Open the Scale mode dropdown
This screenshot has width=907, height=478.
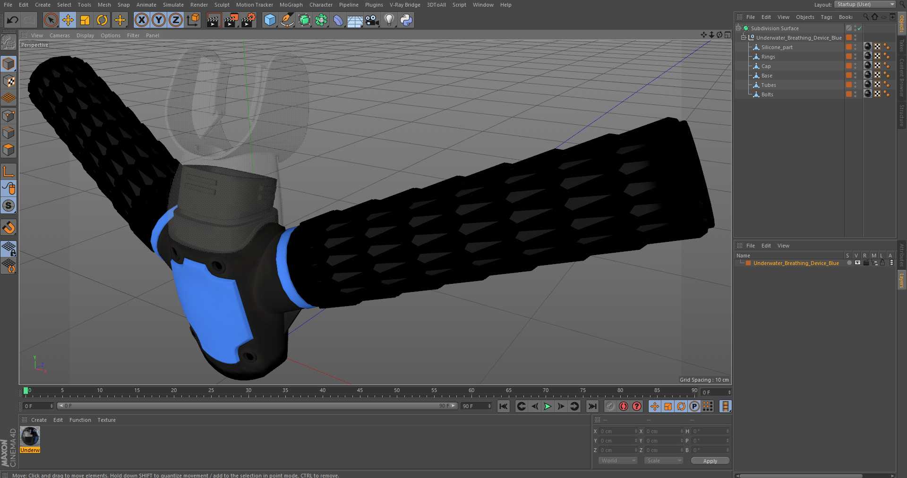664,461
